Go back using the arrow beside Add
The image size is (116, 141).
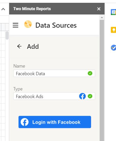click(19, 46)
